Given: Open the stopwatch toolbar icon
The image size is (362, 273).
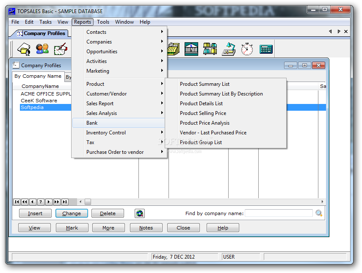Looking at the screenshot, I should tap(247, 49).
